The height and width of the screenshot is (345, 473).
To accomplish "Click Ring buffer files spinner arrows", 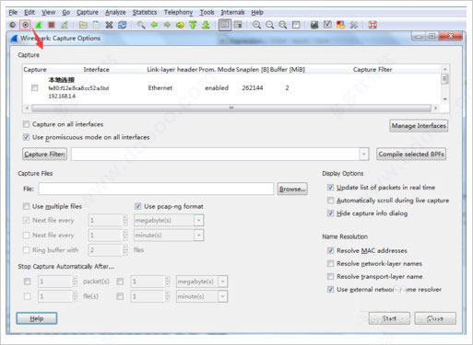I will pos(125,250).
